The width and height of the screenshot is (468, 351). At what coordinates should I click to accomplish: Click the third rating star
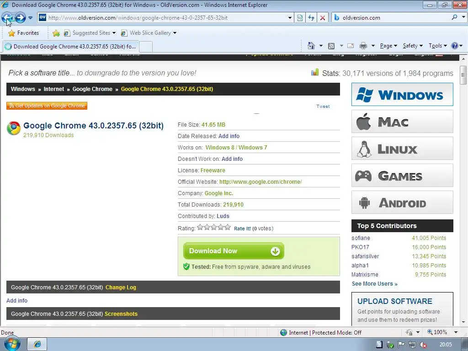click(x=214, y=228)
